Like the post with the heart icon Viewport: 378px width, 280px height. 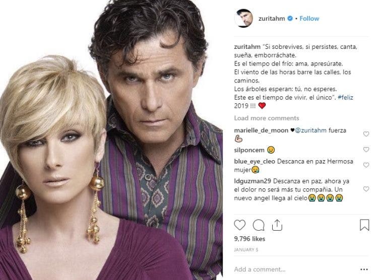tap(239, 225)
